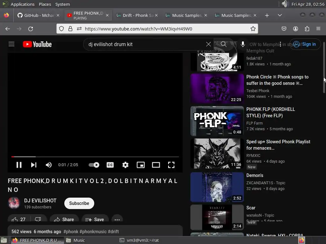The height and width of the screenshot is (244, 326).
Task: Clear the YouTube search text
Action: [x=208, y=44]
